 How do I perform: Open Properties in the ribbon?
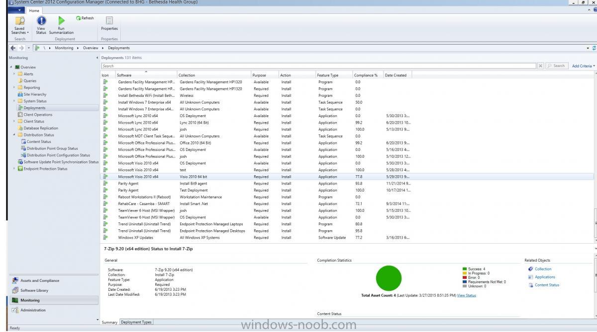click(109, 23)
